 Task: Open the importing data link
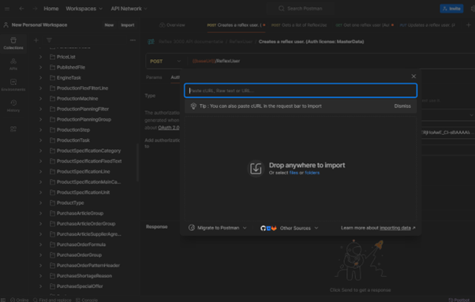[395, 228]
